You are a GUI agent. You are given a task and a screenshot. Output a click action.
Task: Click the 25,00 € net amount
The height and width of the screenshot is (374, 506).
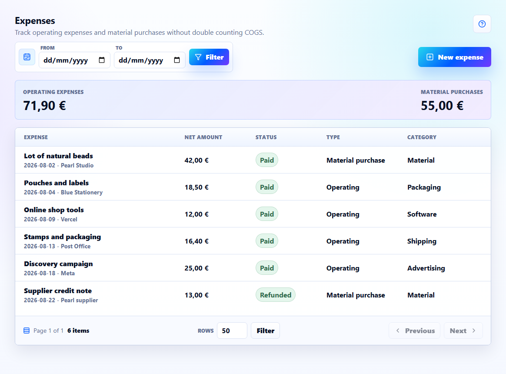click(196, 268)
